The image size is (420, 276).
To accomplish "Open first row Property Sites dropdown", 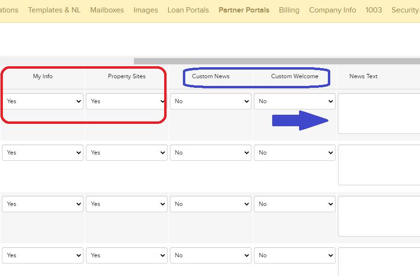I will point(126,101).
